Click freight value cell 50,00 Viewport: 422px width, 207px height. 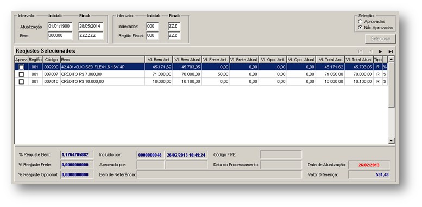coord(216,74)
